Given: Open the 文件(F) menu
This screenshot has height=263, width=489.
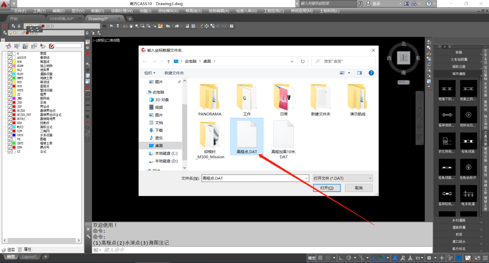Looking at the screenshot, I should [x=20, y=11].
